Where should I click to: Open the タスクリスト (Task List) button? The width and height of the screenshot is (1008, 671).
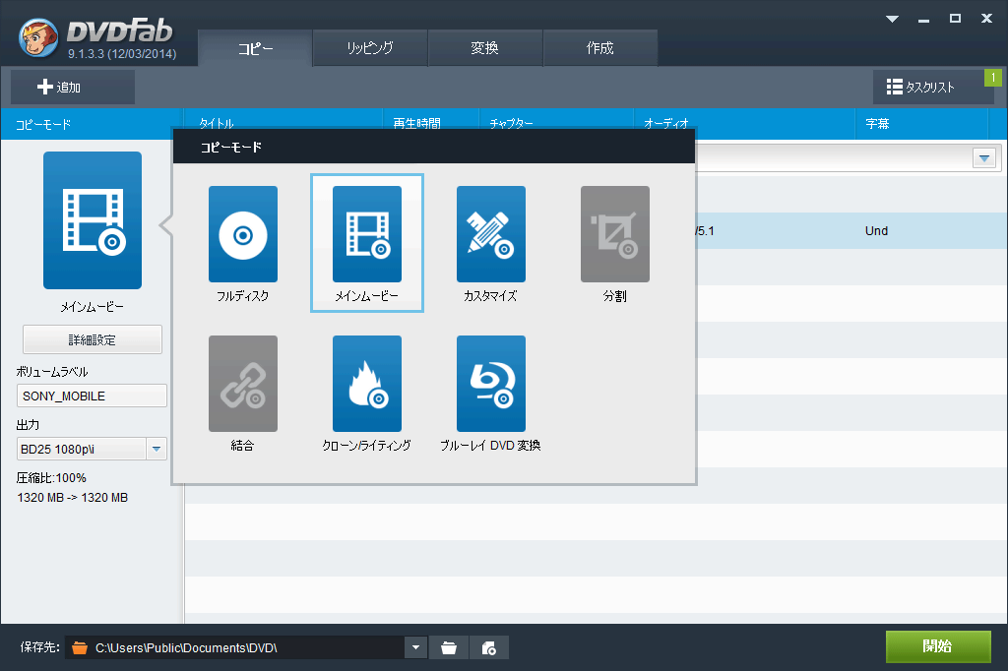click(933, 87)
